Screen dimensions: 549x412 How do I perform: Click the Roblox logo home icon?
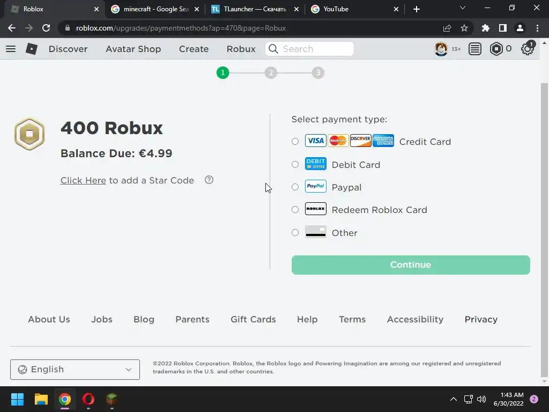tap(32, 49)
